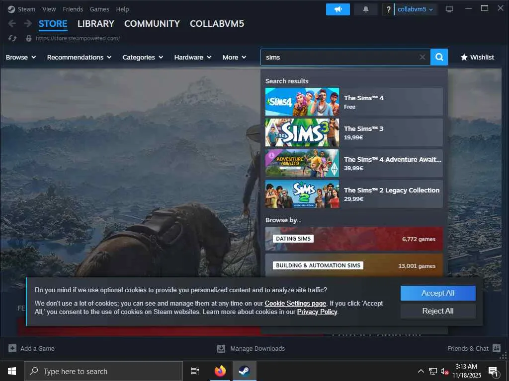Open the Cookie Settings page link

point(295,303)
